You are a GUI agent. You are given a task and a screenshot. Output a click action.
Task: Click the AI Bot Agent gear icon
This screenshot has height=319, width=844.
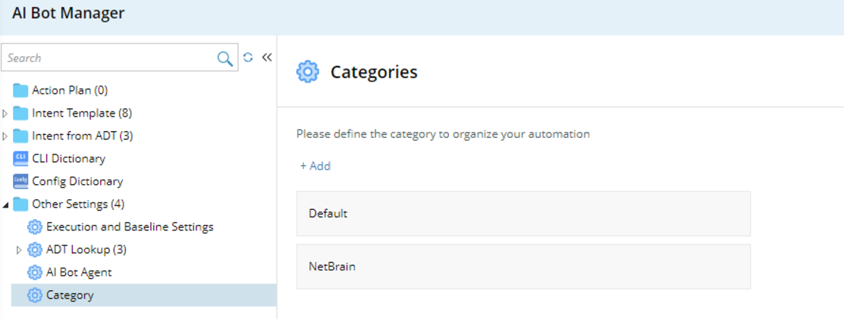tap(35, 272)
